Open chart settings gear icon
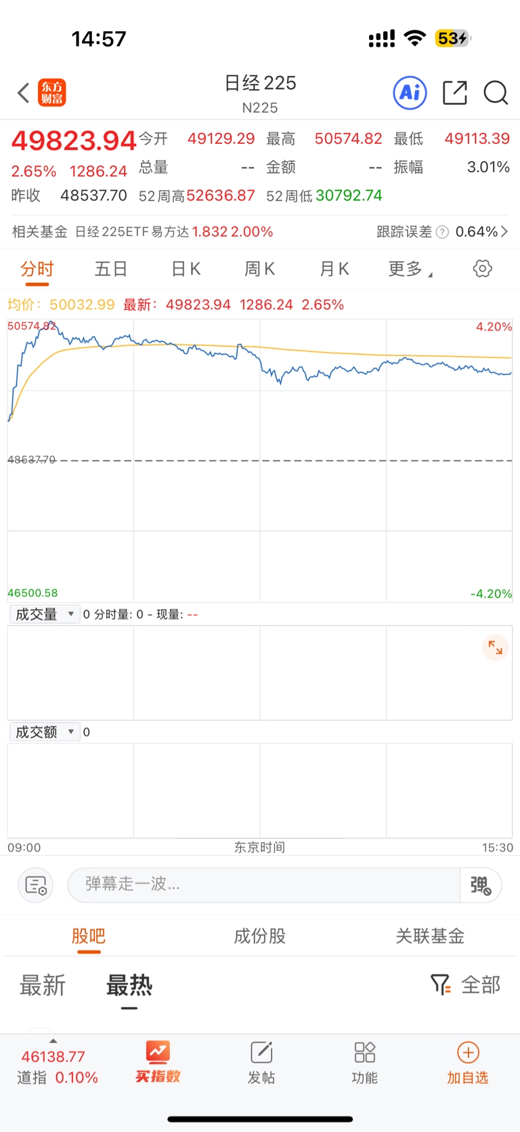The image size is (520, 1132). pos(482,269)
